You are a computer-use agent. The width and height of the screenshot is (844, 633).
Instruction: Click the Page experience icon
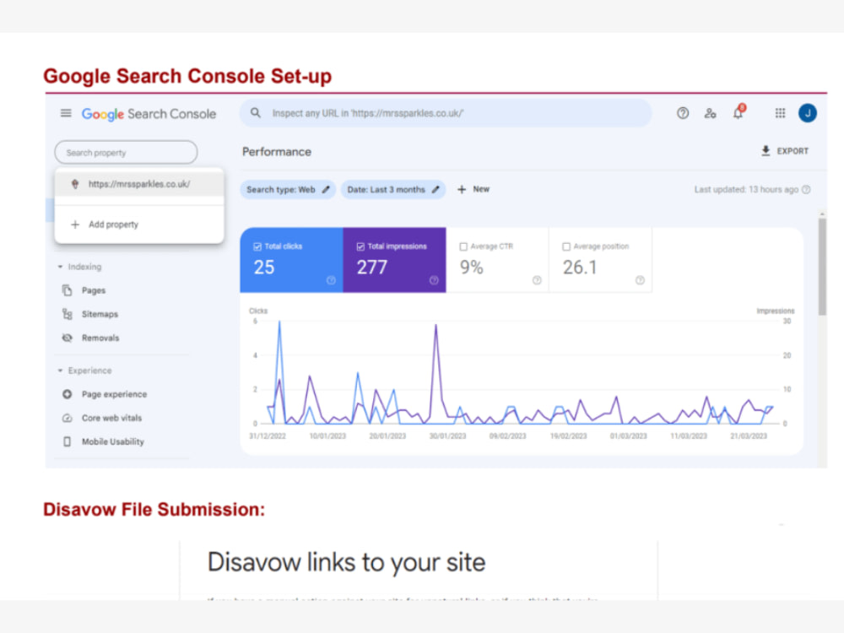68,394
